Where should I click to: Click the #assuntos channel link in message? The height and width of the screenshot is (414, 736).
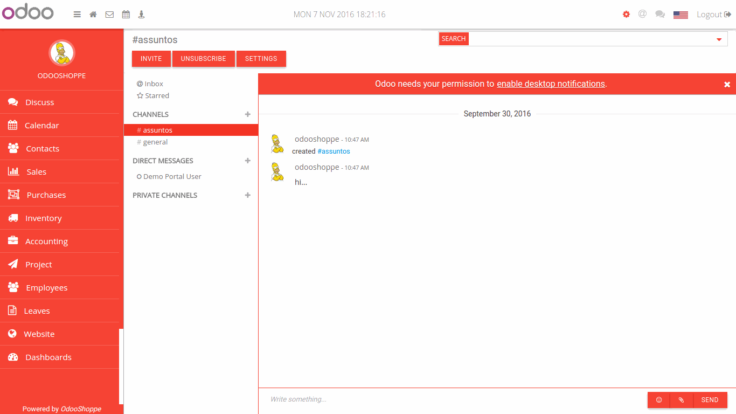pyautogui.click(x=334, y=151)
